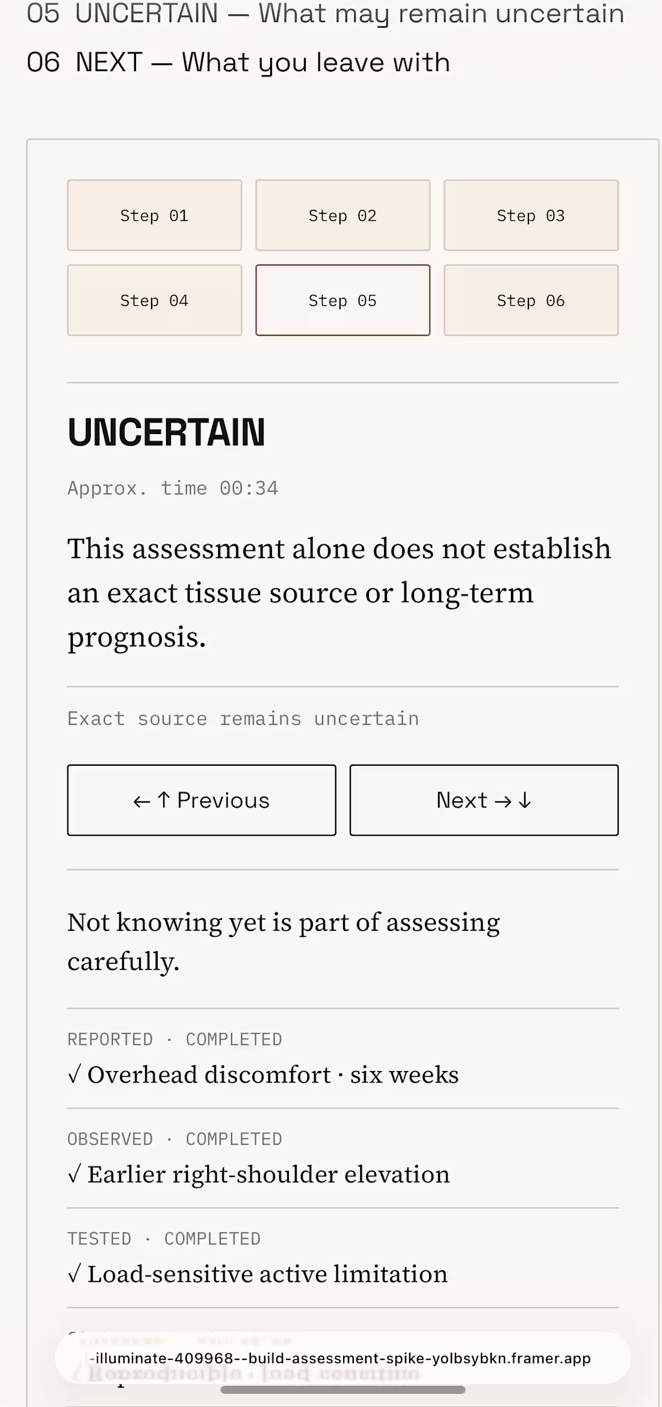Select the Overhead discomfort six weeks row

click(343, 1058)
